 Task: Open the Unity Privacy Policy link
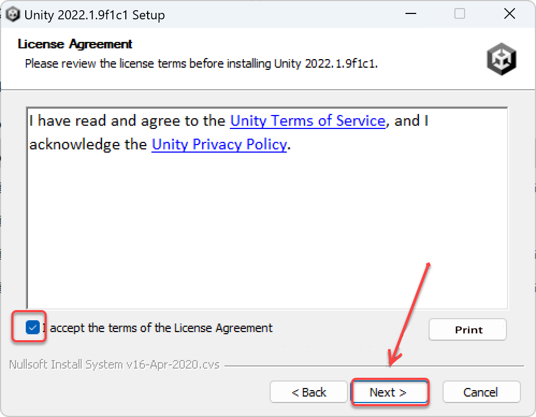click(219, 144)
